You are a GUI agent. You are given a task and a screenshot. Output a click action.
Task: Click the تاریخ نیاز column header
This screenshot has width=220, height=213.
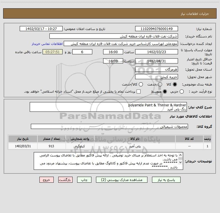coord(23,139)
